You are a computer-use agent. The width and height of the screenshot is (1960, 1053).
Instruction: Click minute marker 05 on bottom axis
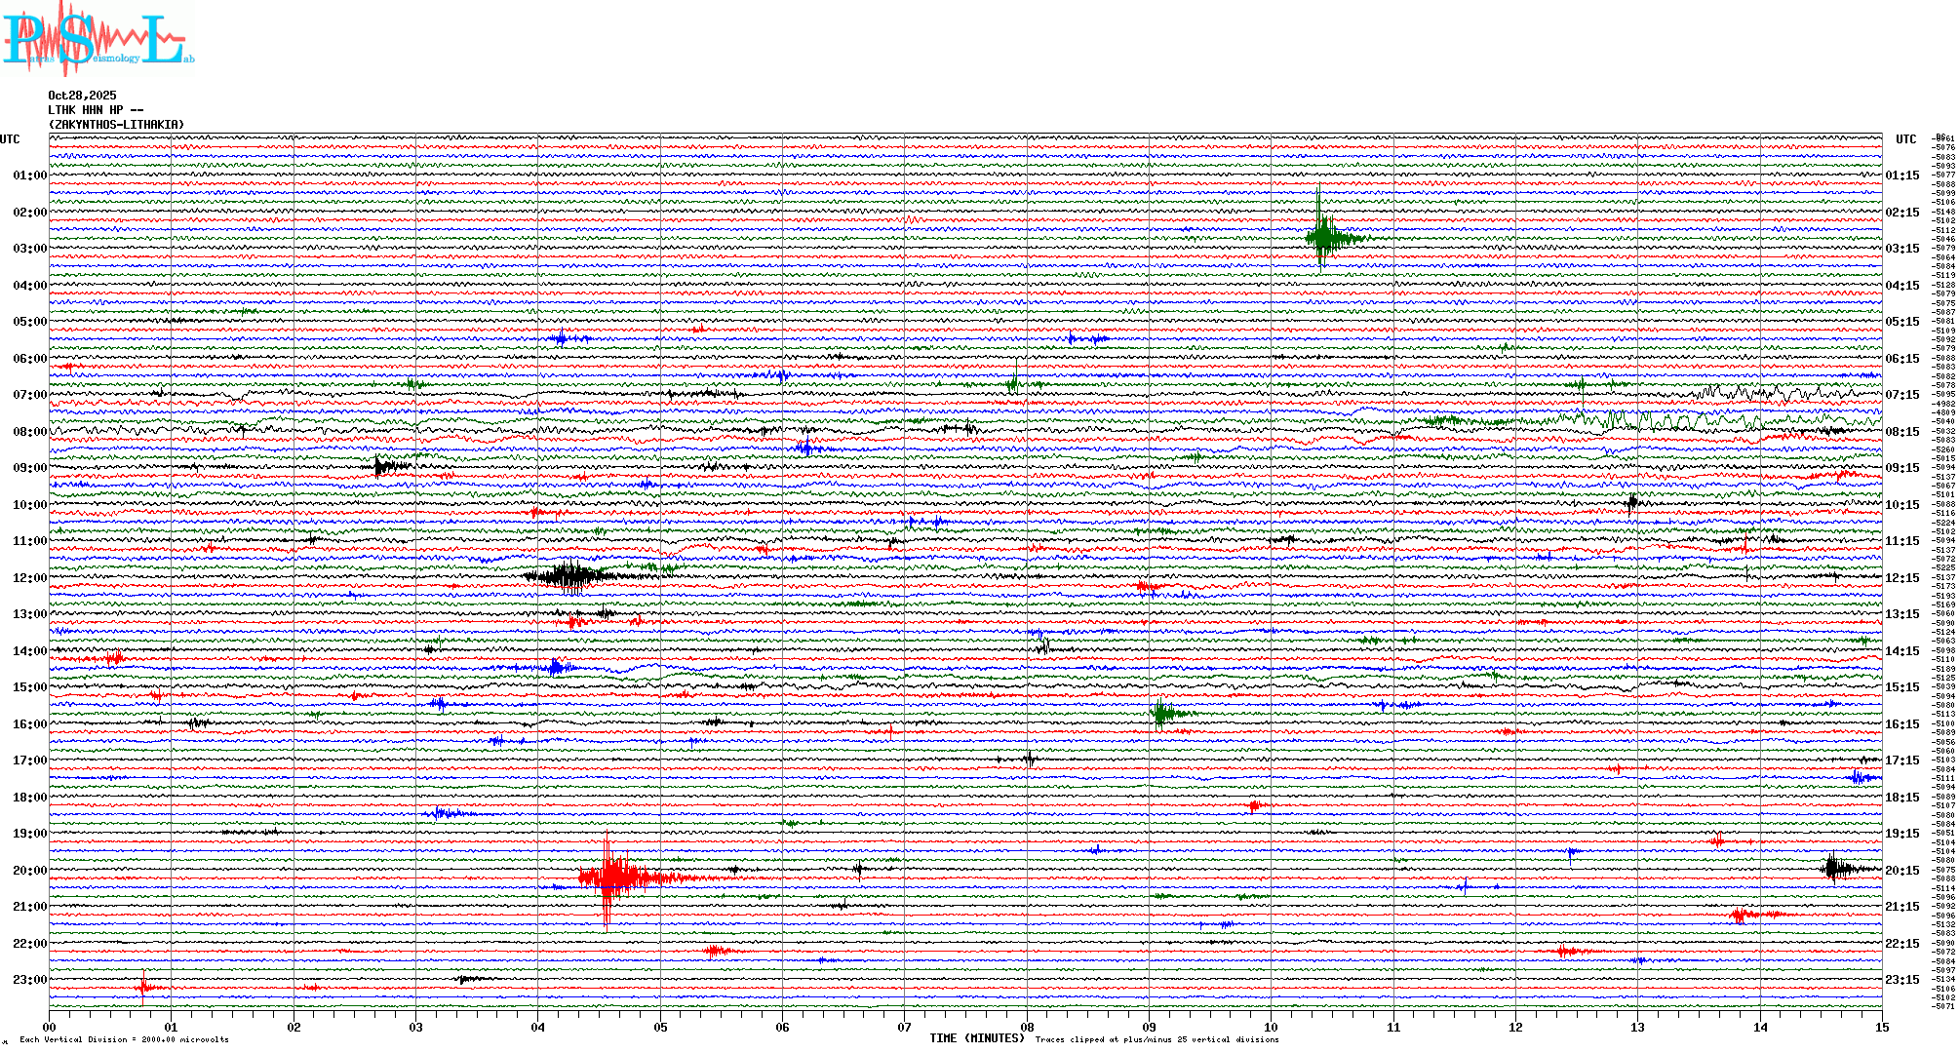tap(660, 1027)
